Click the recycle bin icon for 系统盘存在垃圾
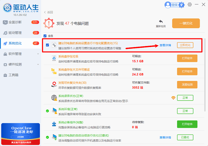 54,59
